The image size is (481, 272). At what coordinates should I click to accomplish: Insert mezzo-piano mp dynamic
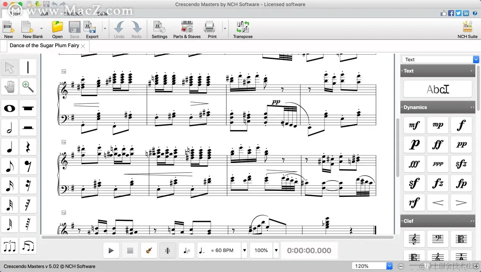pos(438,125)
